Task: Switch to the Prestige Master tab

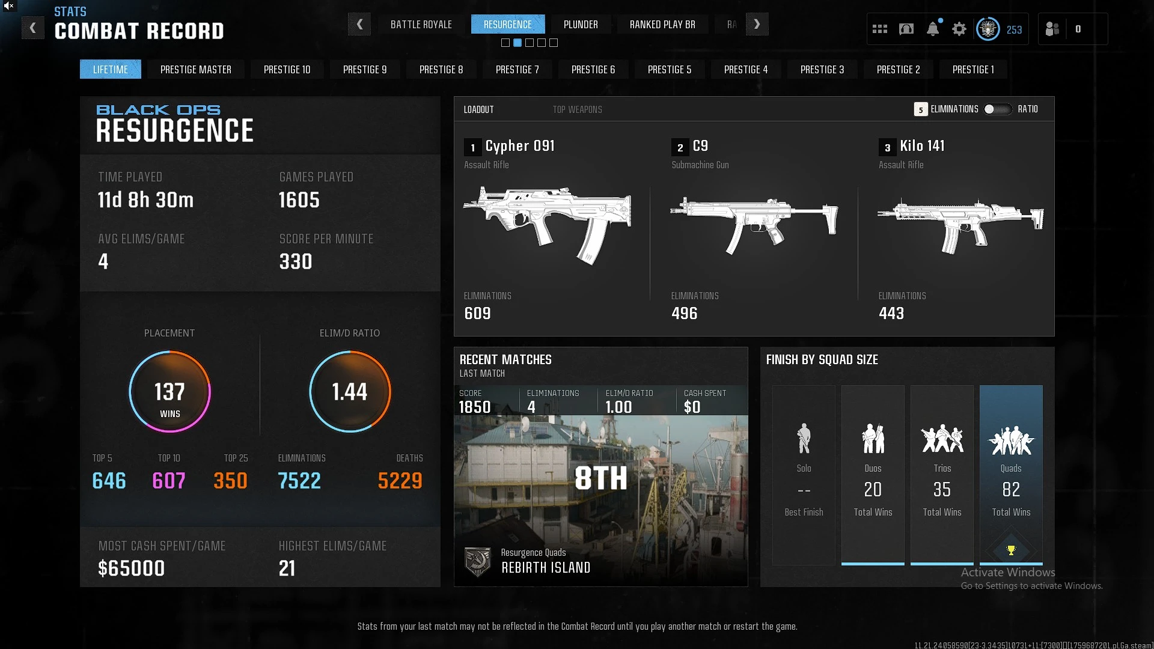Action: [195, 70]
